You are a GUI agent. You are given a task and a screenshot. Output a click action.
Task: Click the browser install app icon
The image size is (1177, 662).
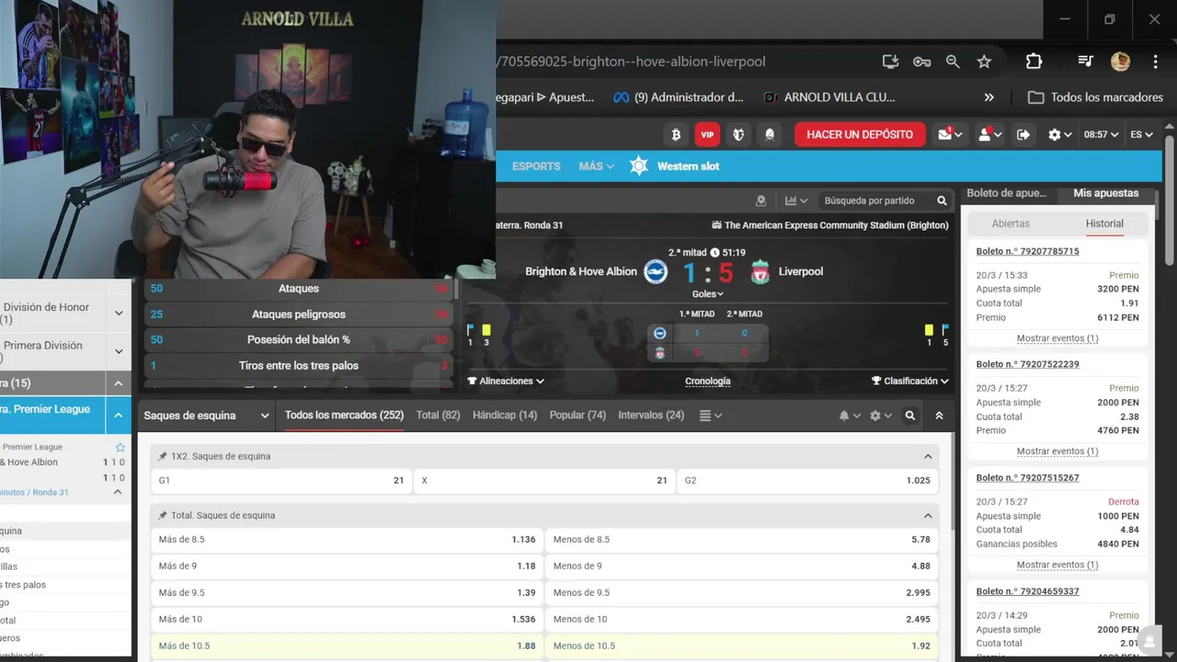tap(890, 62)
